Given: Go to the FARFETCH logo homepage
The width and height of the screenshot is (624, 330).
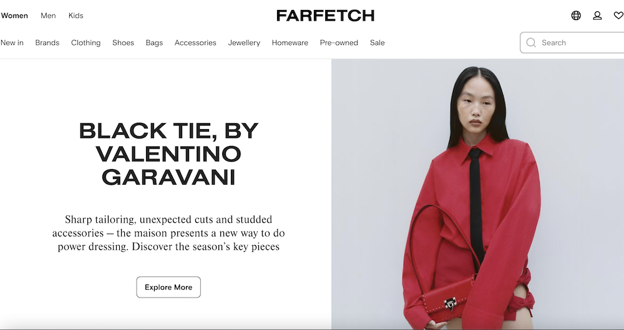Looking at the screenshot, I should pyautogui.click(x=325, y=16).
